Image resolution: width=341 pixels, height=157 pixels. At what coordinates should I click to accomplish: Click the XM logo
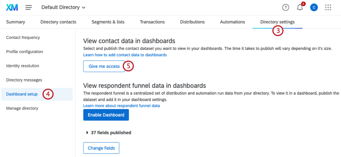point(12,7)
